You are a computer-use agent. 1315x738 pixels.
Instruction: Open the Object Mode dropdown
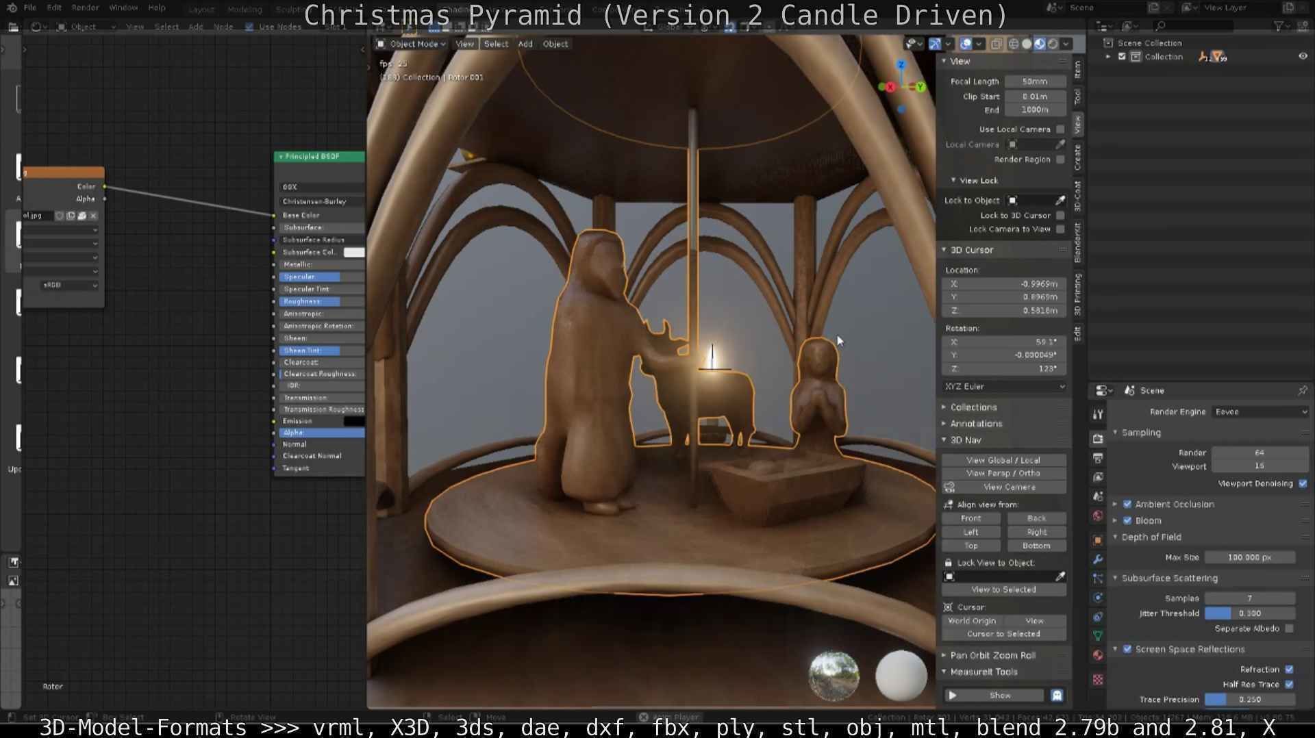[411, 44]
